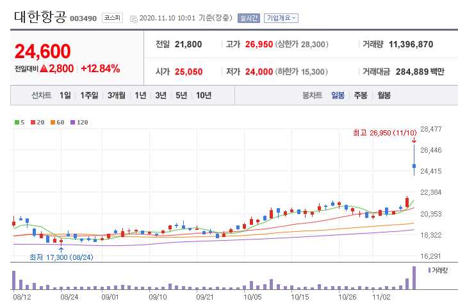Click the 대한항공 stock name heading
Viewport: 458px width, 304px height.
40,17
